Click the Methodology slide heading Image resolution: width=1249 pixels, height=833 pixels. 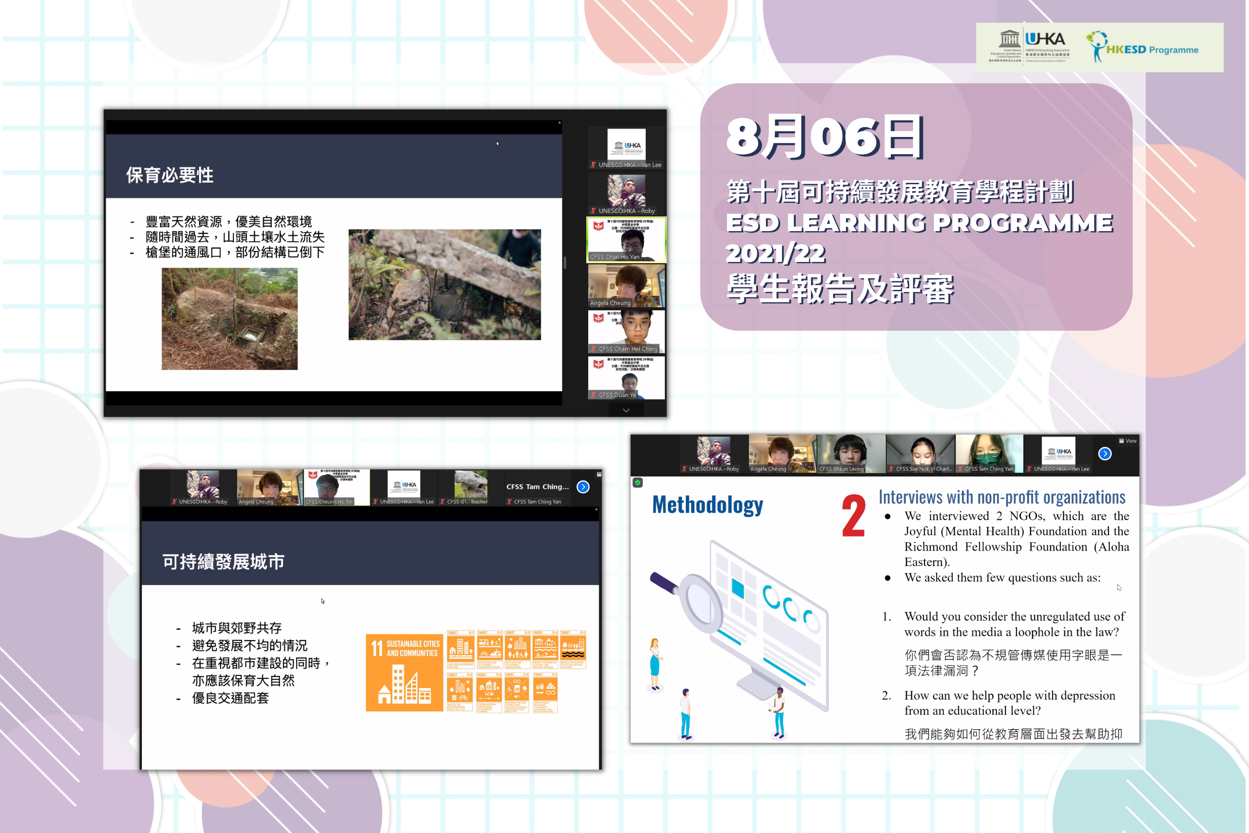[x=707, y=505]
